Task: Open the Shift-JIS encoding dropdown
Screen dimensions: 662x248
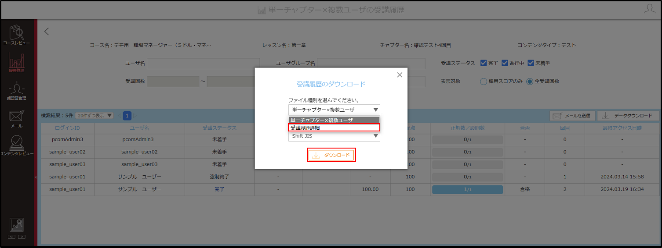Action: pyautogui.click(x=334, y=136)
